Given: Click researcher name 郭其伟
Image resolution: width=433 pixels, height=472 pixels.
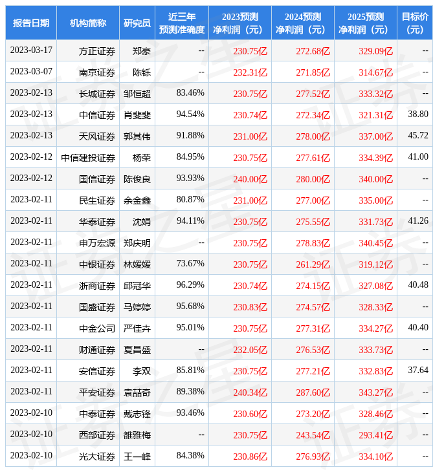Looking at the screenshot, I should (x=137, y=136).
